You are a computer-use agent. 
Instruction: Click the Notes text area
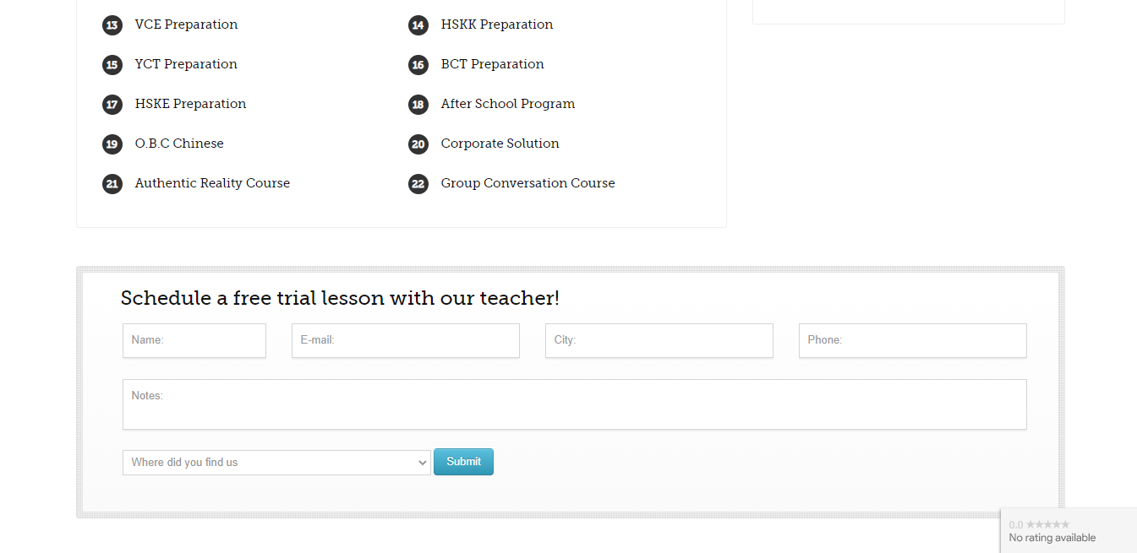[x=575, y=404]
